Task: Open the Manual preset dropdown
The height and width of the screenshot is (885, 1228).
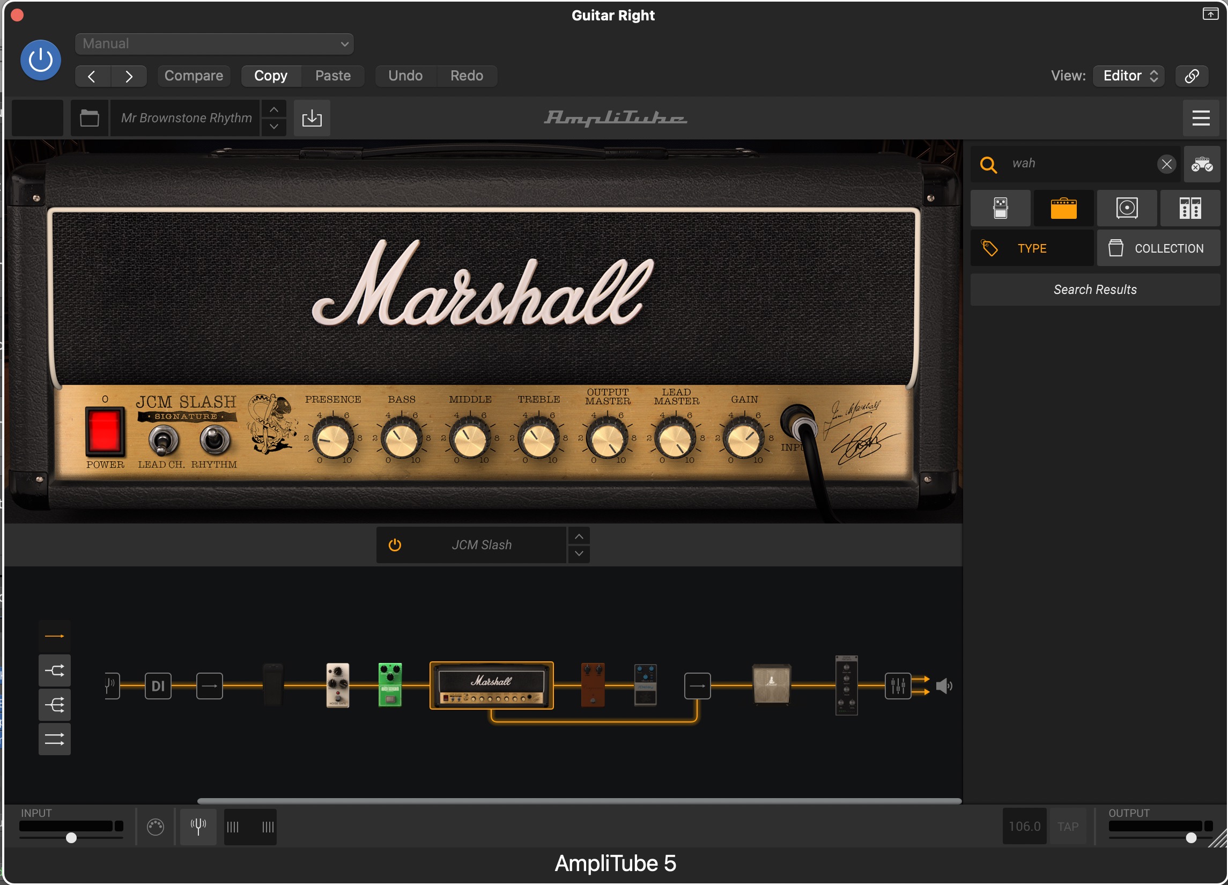Action: pos(214,44)
